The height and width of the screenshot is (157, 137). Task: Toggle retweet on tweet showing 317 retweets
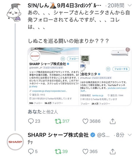tap(58, 121)
